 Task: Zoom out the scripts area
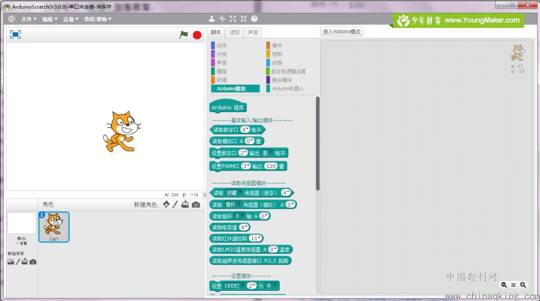click(x=504, y=285)
